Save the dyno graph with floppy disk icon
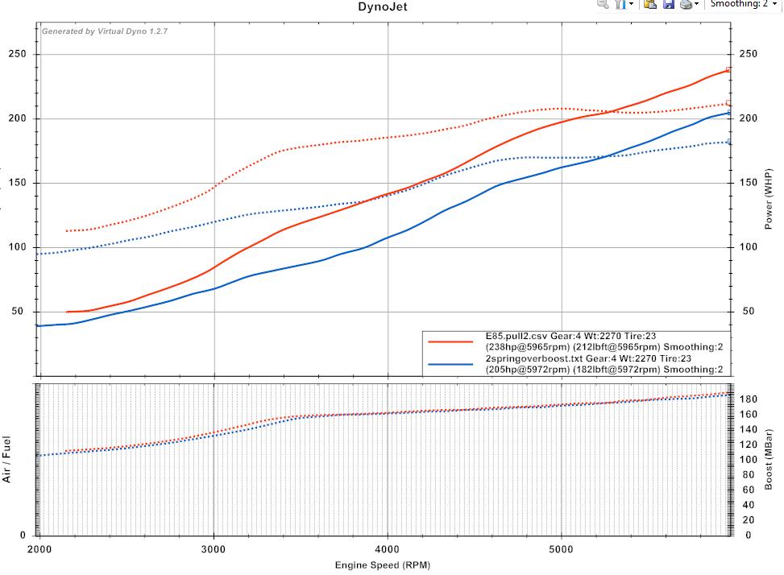The image size is (784, 575). click(x=669, y=5)
